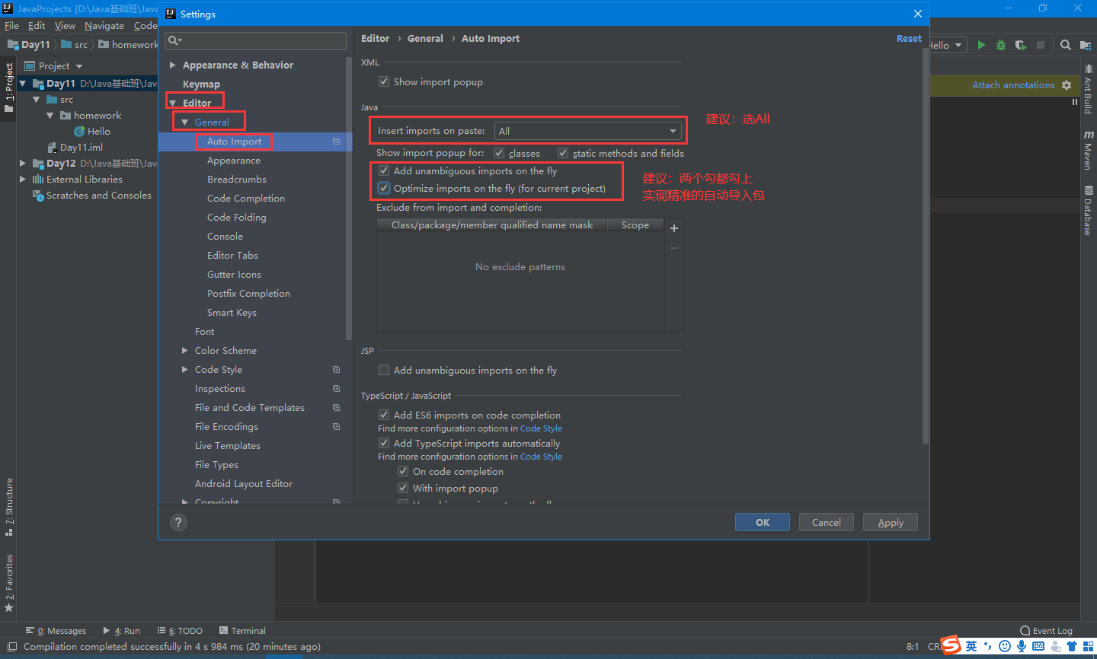Open the Database side tool window
The height and width of the screenshot is (659, 1097).
(1088, 211)
